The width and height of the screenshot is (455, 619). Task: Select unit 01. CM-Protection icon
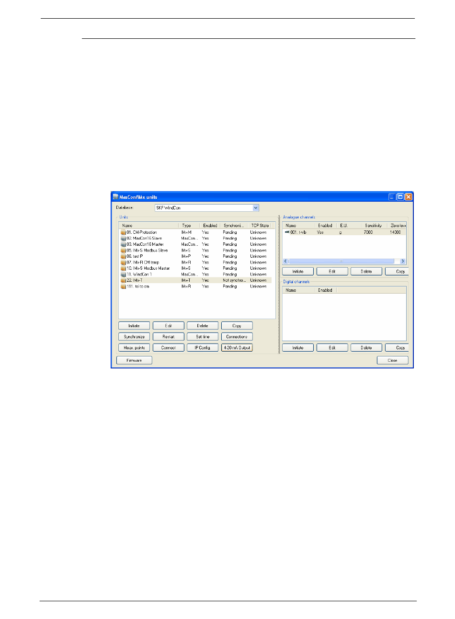point(123,232)
